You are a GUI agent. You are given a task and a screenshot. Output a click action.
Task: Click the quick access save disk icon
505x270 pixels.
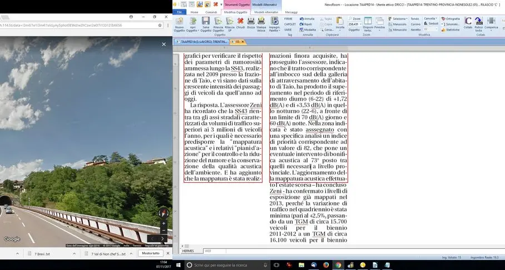tap(200, 4)
